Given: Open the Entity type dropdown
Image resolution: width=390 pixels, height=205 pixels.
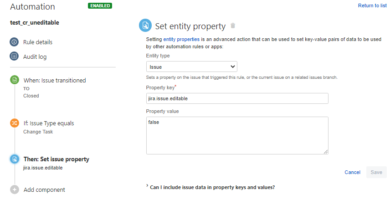Looking at the screenshot, I should pos(191,67).
